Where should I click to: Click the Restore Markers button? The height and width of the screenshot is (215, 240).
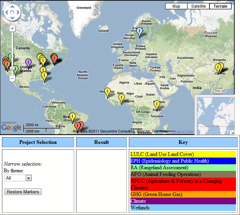(23, 192)
